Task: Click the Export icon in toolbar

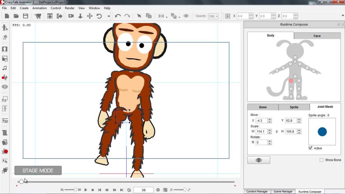Action: [x=59, y=16]
